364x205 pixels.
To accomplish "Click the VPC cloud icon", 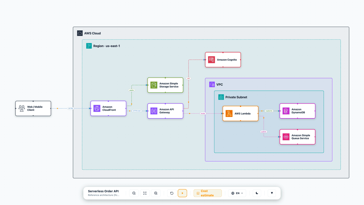I will pyautogui.click(x=212, y=84).
